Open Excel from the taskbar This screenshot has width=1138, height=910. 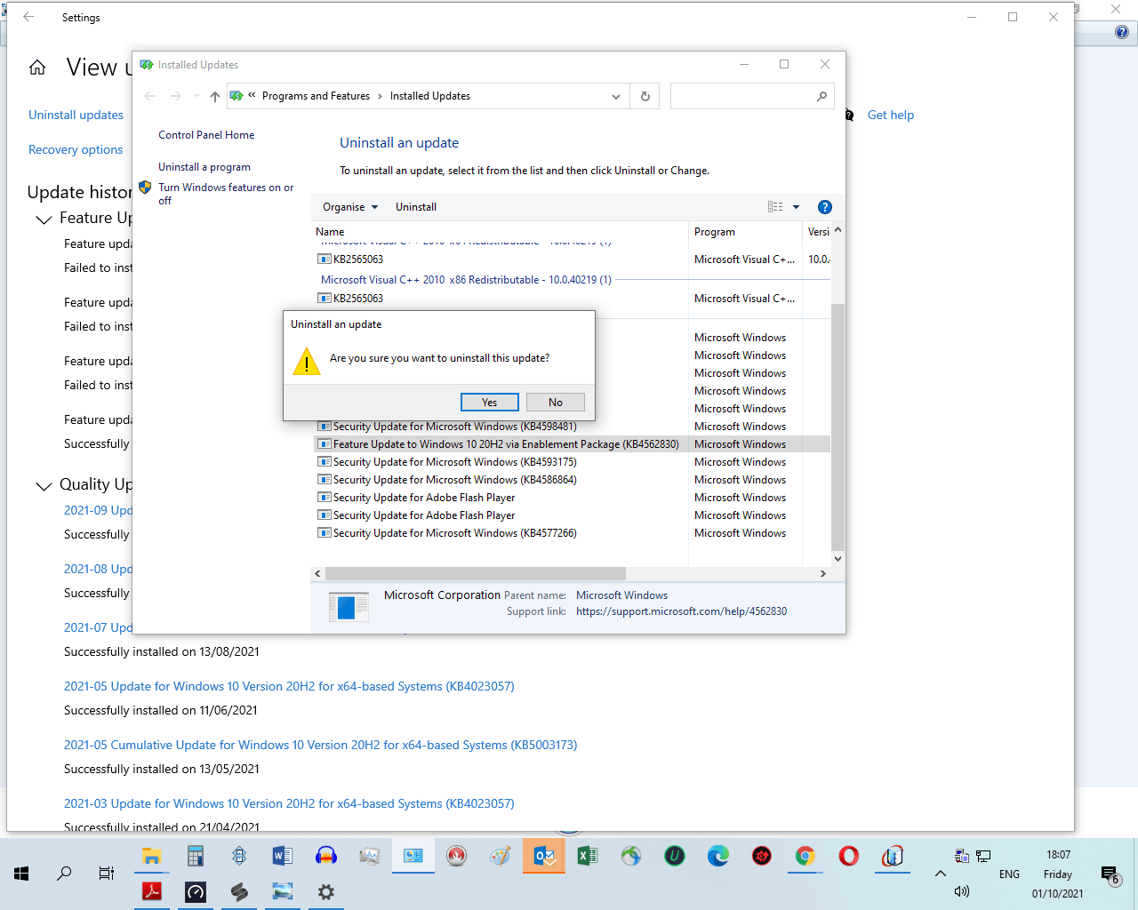[587, 856]
